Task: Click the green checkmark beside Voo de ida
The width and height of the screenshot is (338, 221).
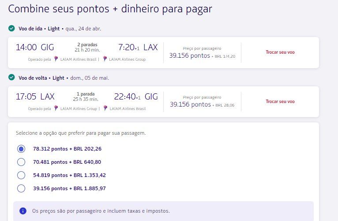Action: (x=11, y=29)
